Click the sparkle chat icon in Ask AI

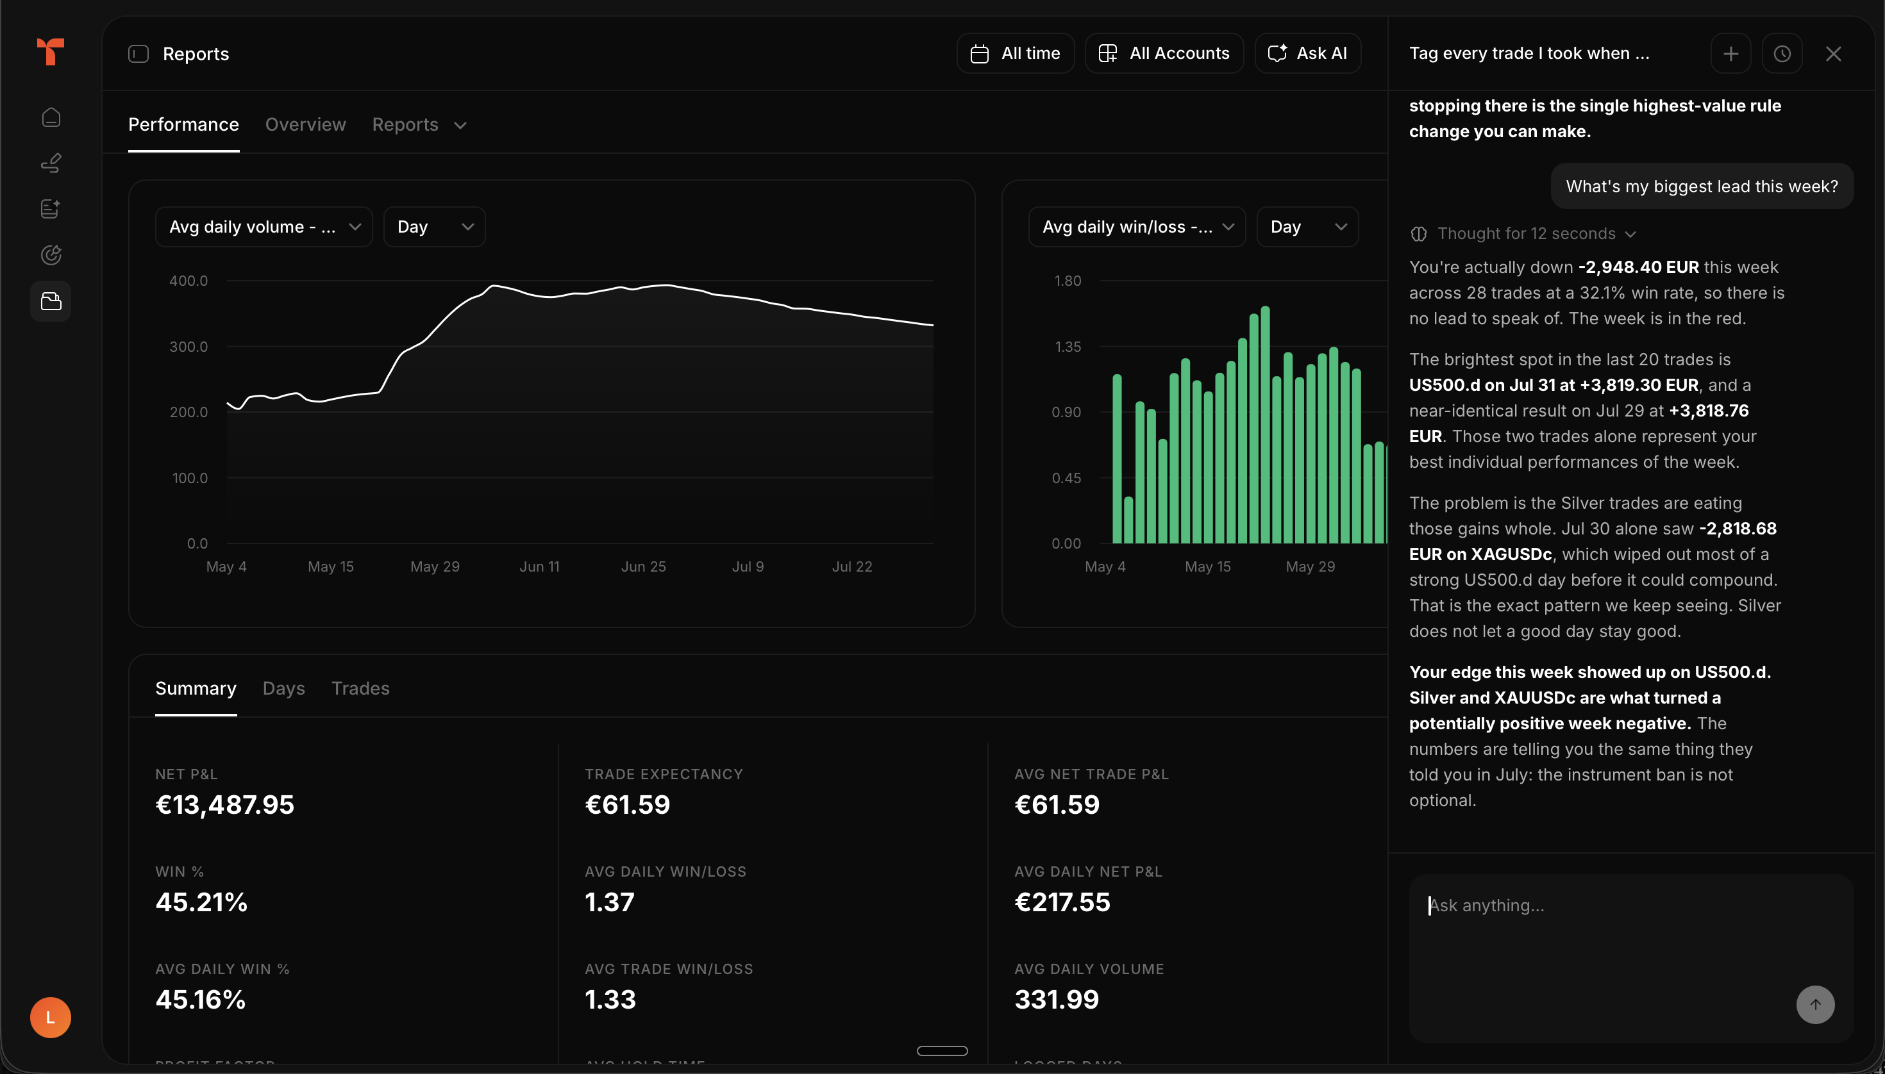pos(1278,53)
